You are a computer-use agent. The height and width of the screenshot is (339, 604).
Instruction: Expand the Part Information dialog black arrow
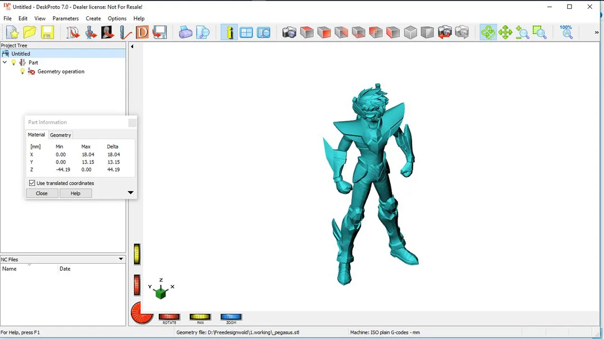pyautogui.click(x=130, y=193)
